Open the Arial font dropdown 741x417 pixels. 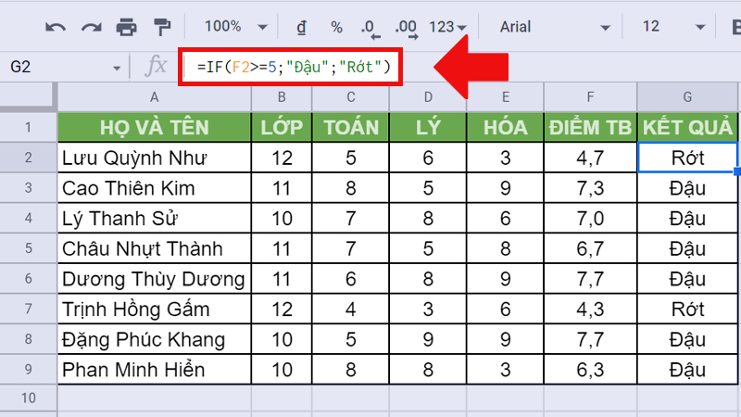click(x=548, y=27)
